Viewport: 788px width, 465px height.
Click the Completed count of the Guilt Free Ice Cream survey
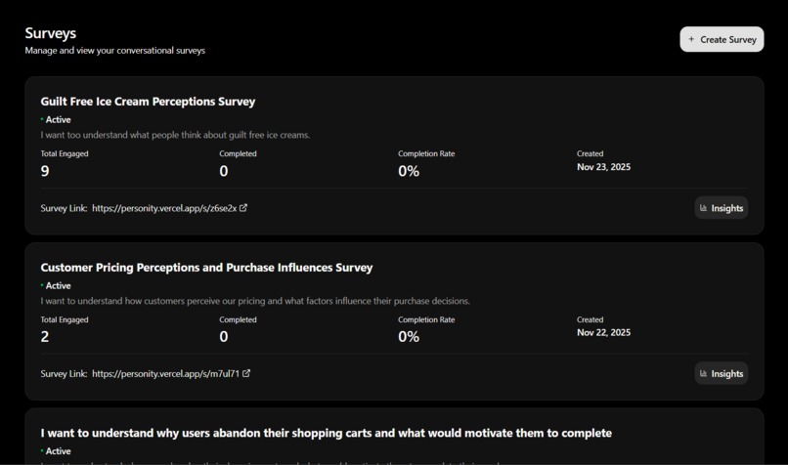(x=224, y=171)
